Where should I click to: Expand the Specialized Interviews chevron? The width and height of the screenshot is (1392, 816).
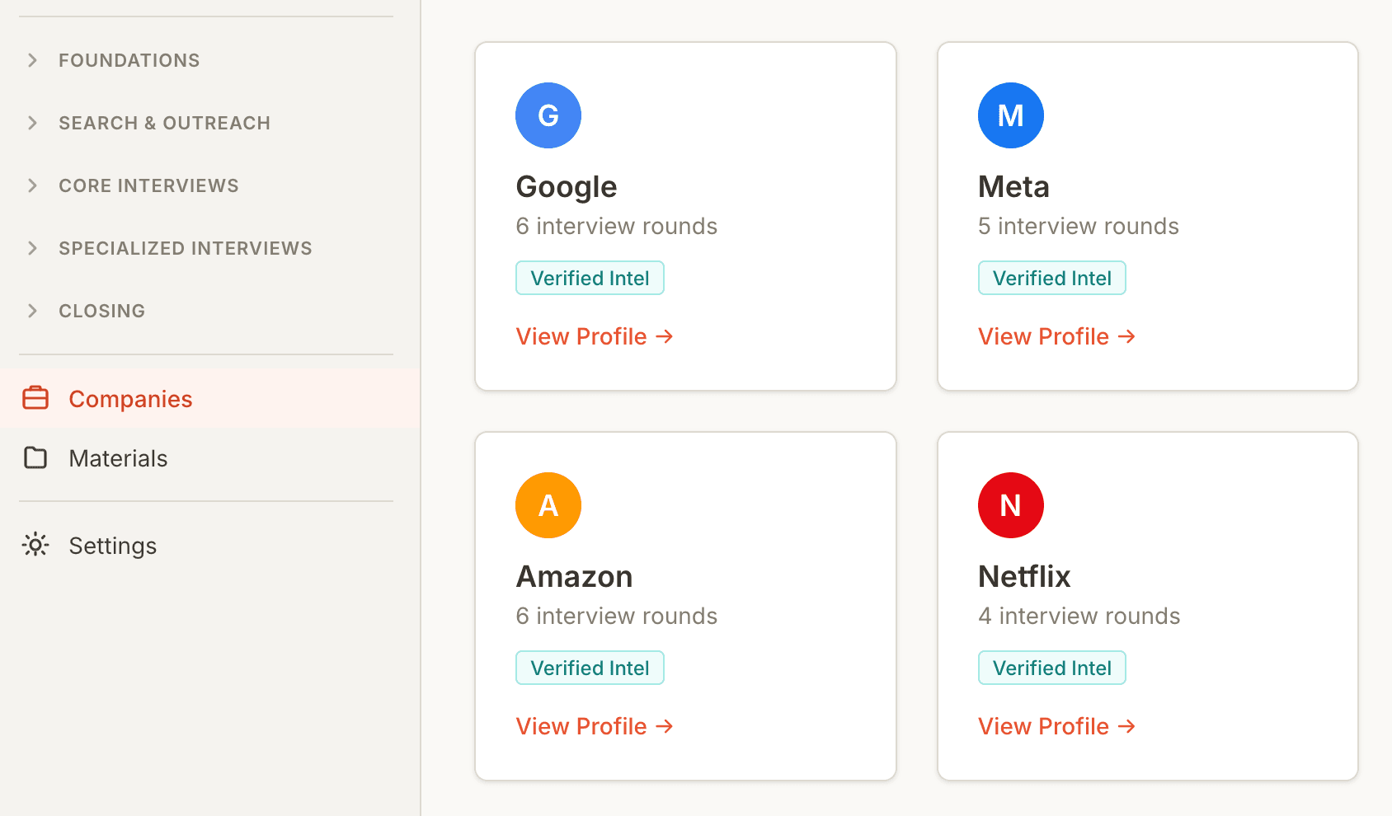tap(32, 248)
